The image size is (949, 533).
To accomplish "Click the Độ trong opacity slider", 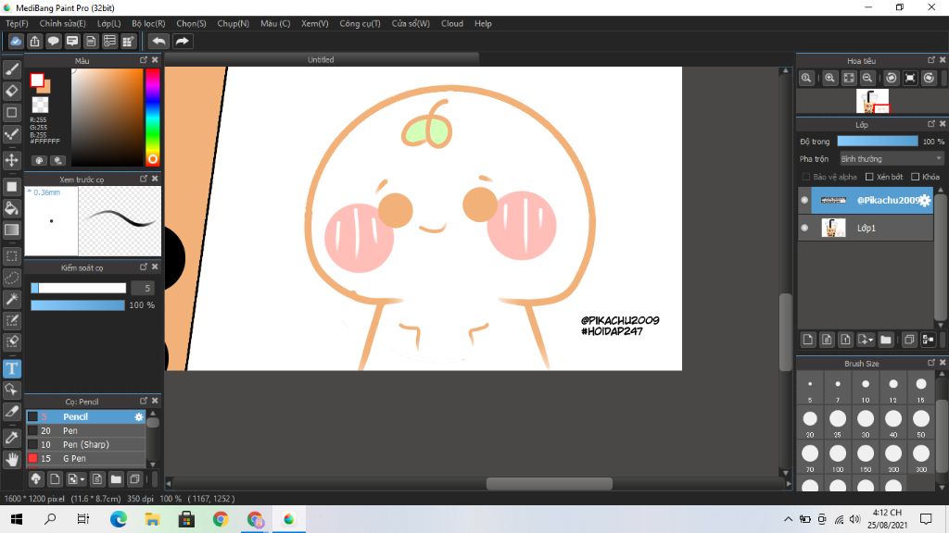I will [x=878, y=142].
